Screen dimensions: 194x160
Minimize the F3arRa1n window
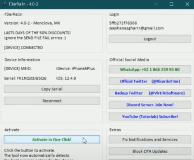point(156,4)
